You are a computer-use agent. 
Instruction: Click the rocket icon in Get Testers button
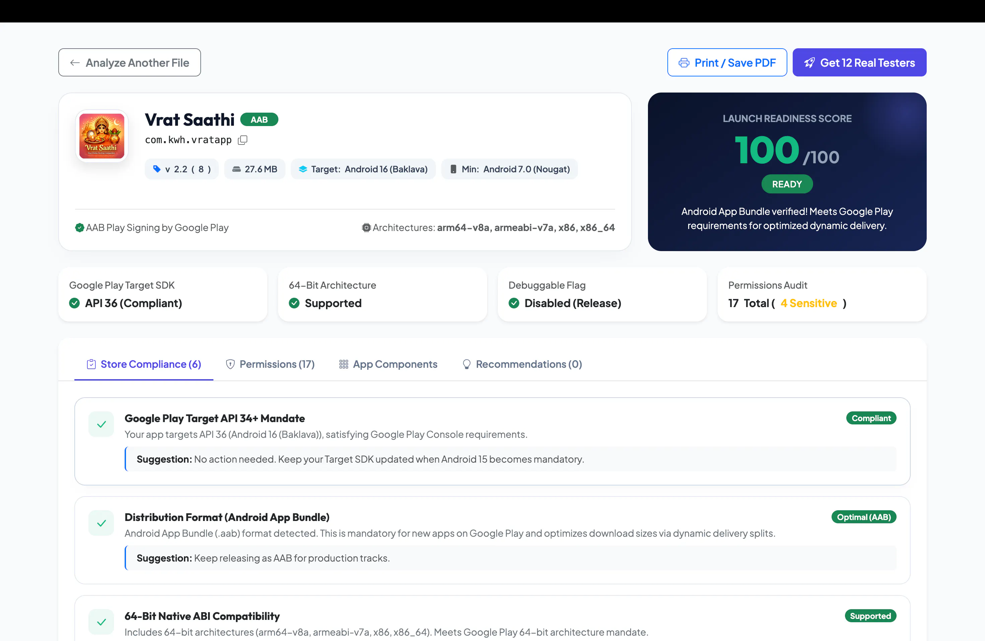(x=809, y=63)
